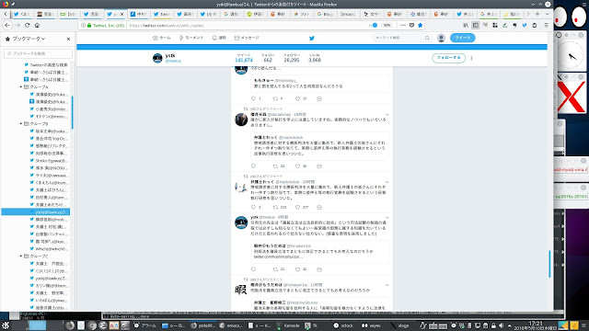Reply to ystk's own tweet

[254, 269]
